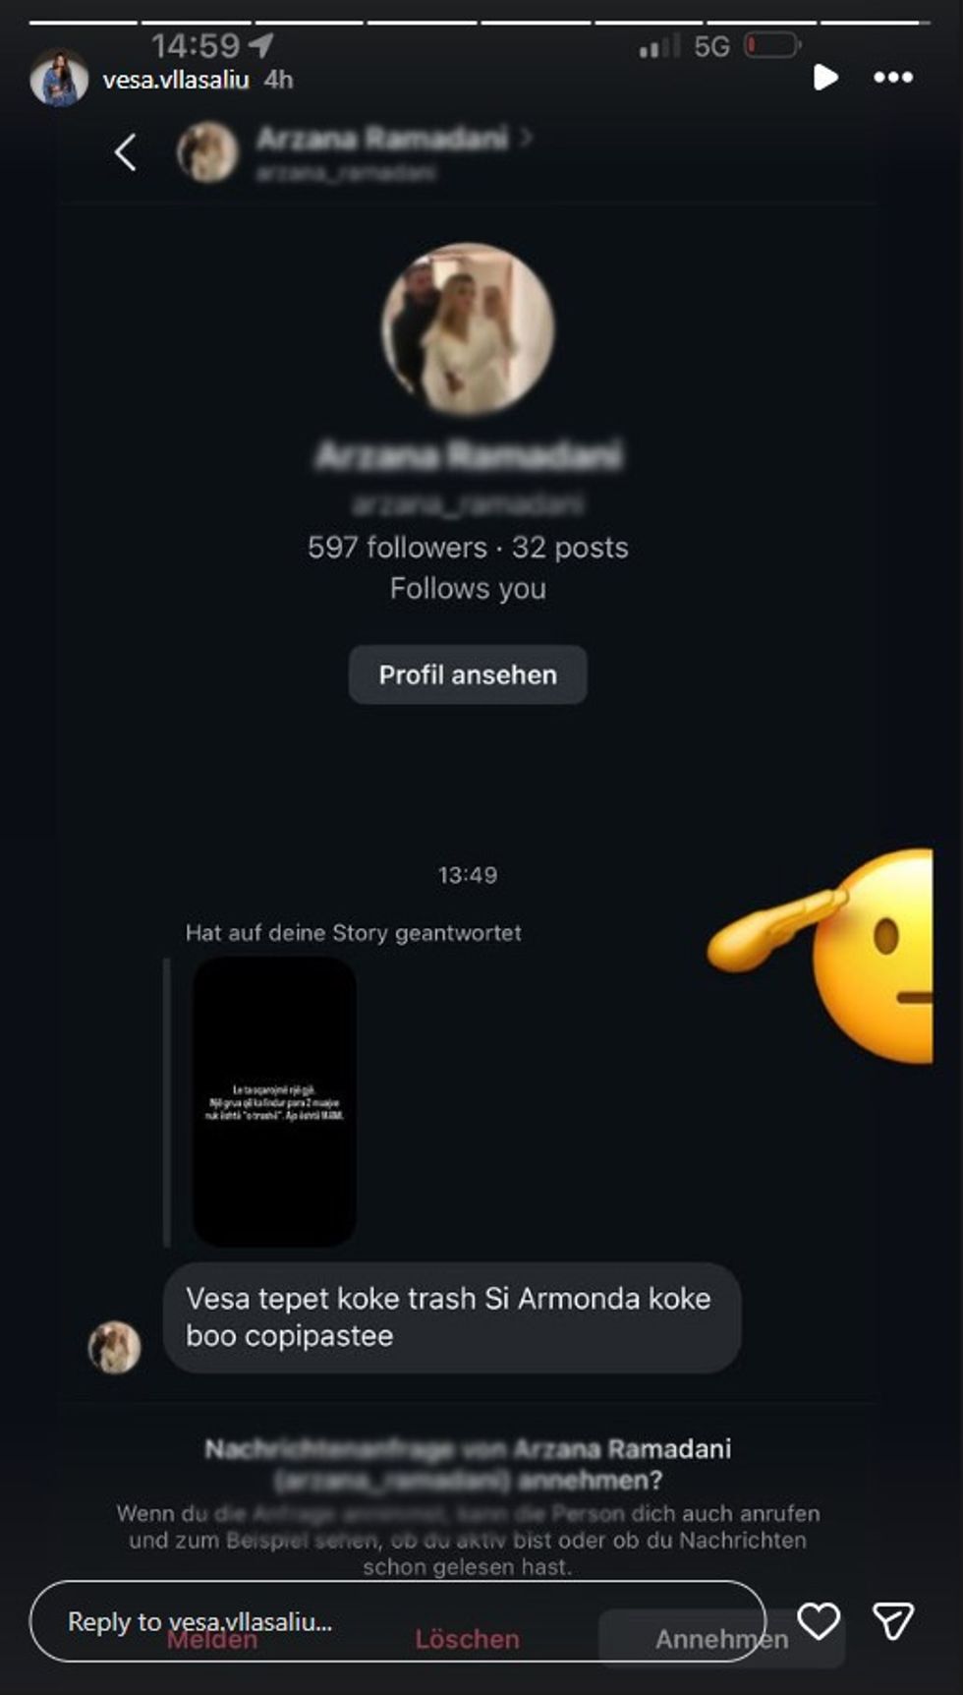This screenshot has width=963, height=1695.
Task: Select the message bubble about Armonda
Action: tap(451, 1317)
